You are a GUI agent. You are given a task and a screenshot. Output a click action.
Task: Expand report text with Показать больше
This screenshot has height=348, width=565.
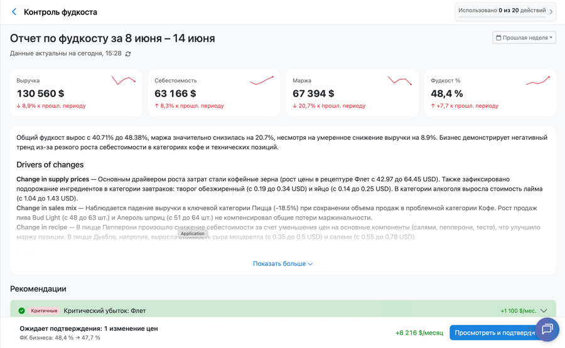coord(282,264)
